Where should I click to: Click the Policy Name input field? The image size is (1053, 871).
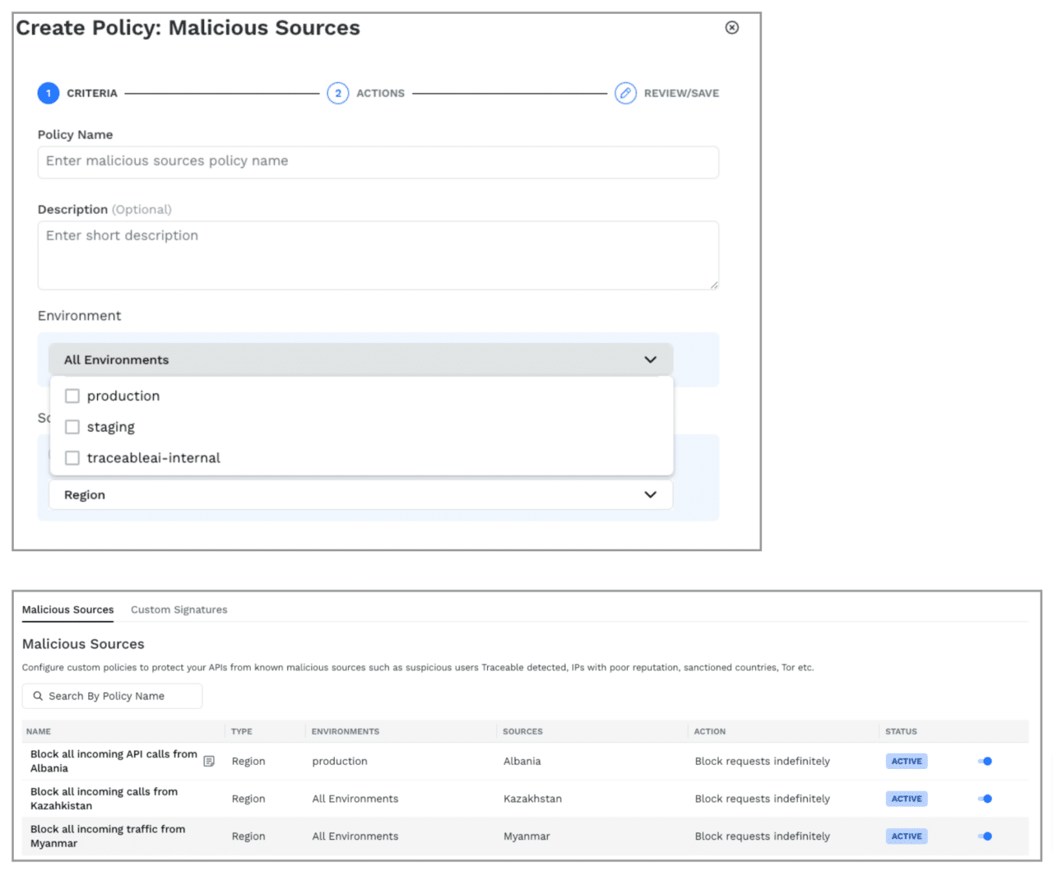[378, 162]
